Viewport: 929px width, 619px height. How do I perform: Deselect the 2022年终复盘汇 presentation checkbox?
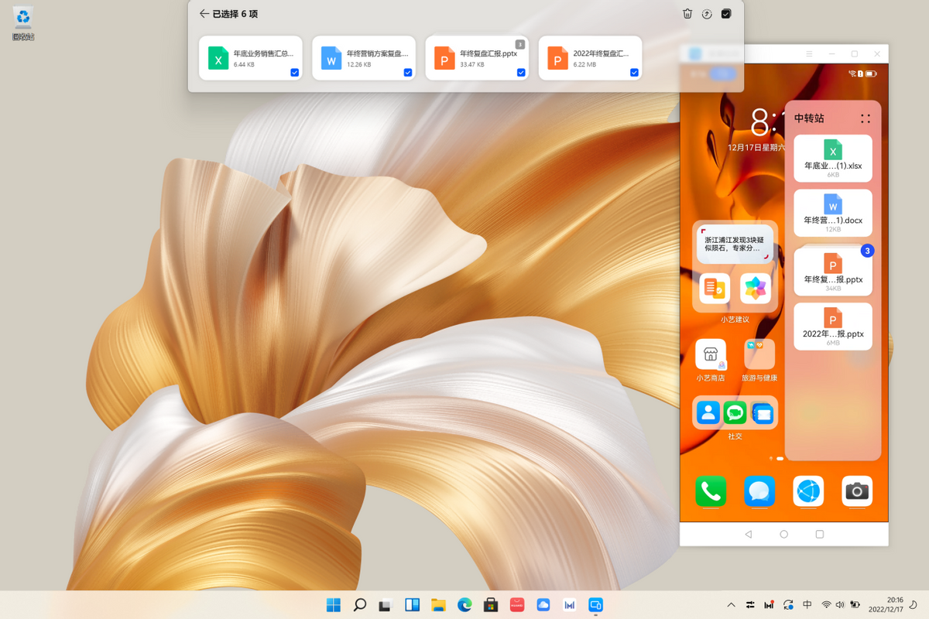pyautogui.click(x=634, y=73)
